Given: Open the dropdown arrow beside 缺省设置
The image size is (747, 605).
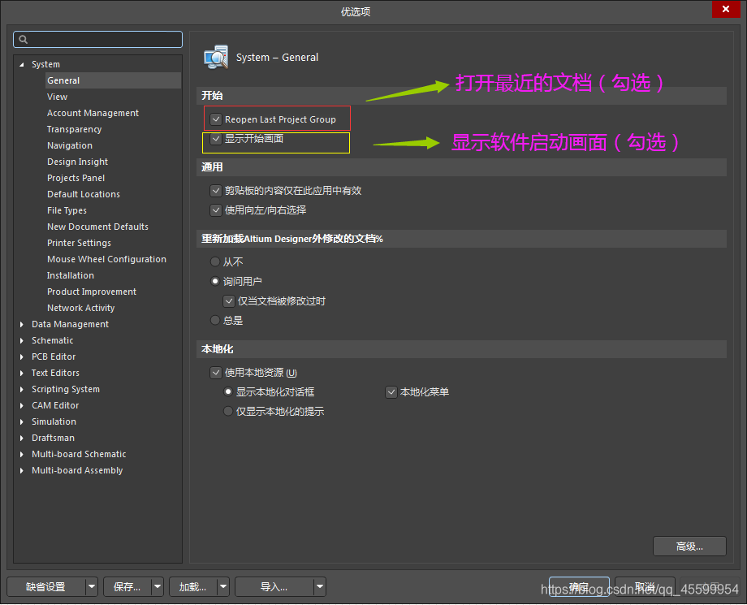Looking at the screenshot, I should click(x=92, y=587).
